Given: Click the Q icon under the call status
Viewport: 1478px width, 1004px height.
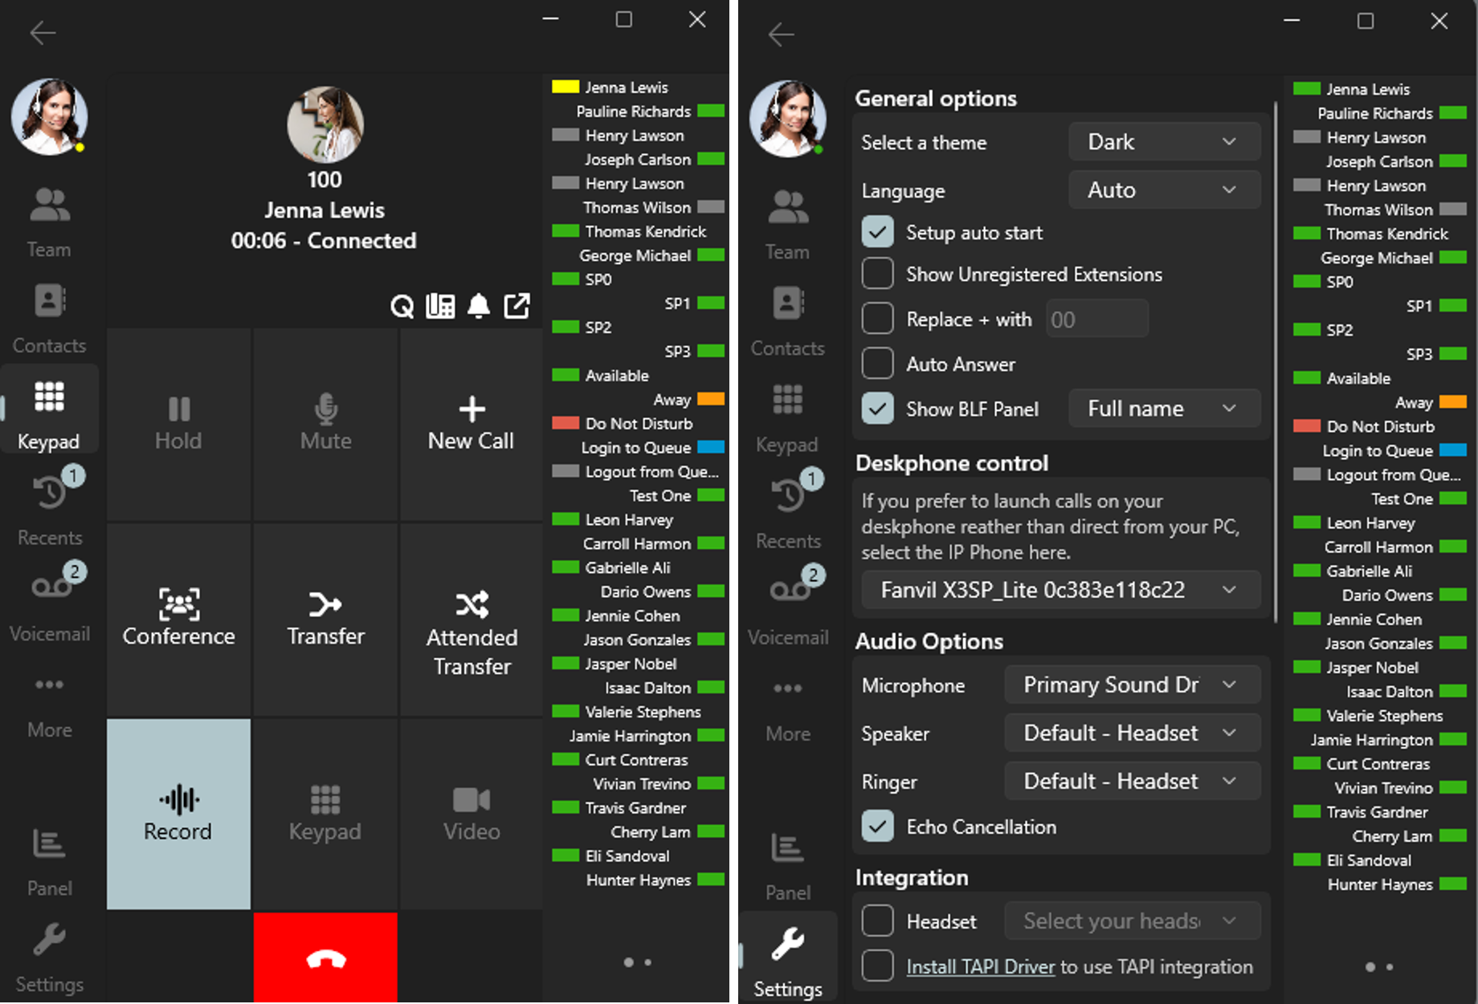Looking at the screenshot, I should (x=402, y=306).
